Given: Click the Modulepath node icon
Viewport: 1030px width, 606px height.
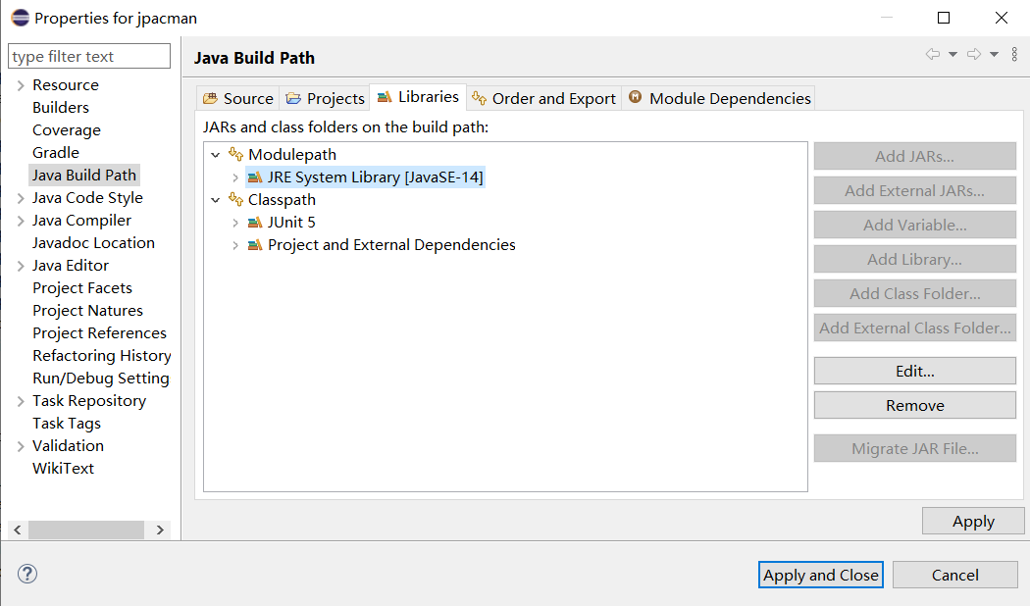Looking at the screenshot, I should pos(235,154).
